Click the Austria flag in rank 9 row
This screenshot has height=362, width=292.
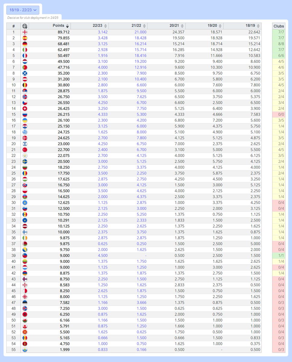point(25,79)
